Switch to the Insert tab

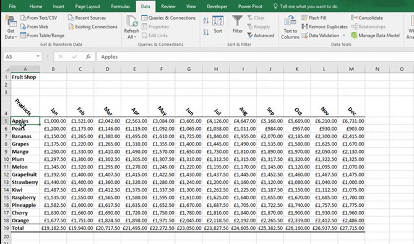pos(58,6)
